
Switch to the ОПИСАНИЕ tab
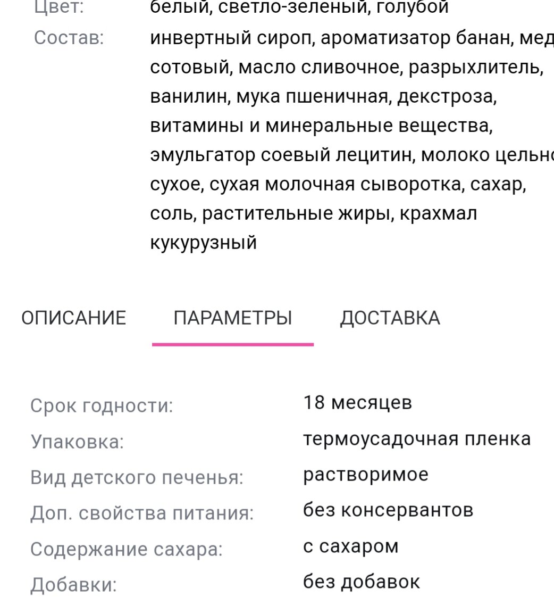(73, 318)
